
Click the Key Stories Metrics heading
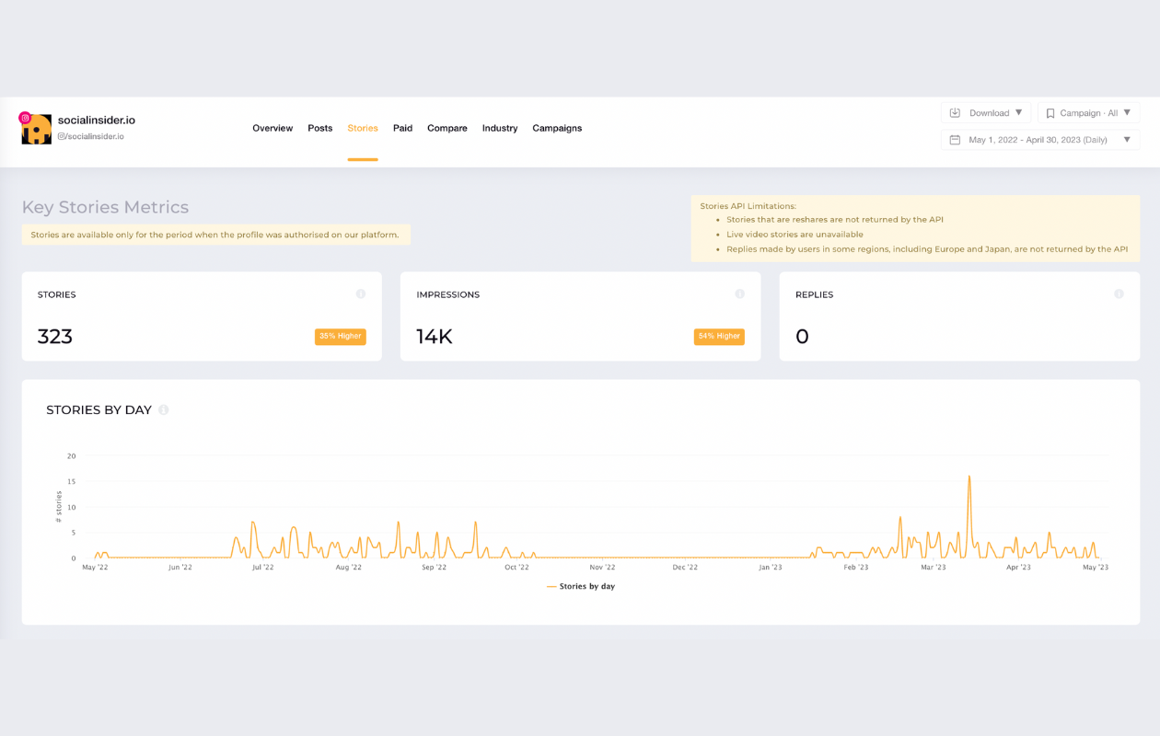pyautogui.click(x=105, y=207)
